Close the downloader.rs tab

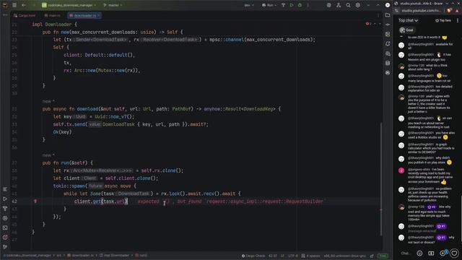(99, 15)
